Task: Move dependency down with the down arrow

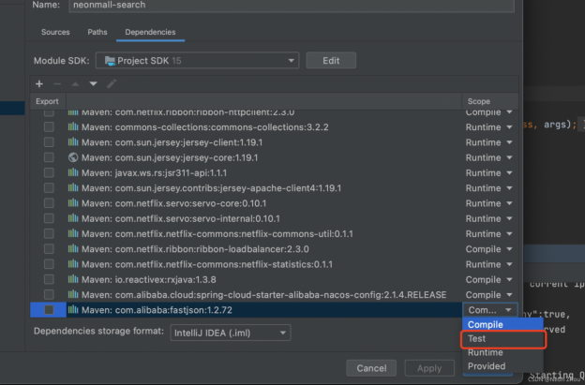Action: click(x=93, y=84)
